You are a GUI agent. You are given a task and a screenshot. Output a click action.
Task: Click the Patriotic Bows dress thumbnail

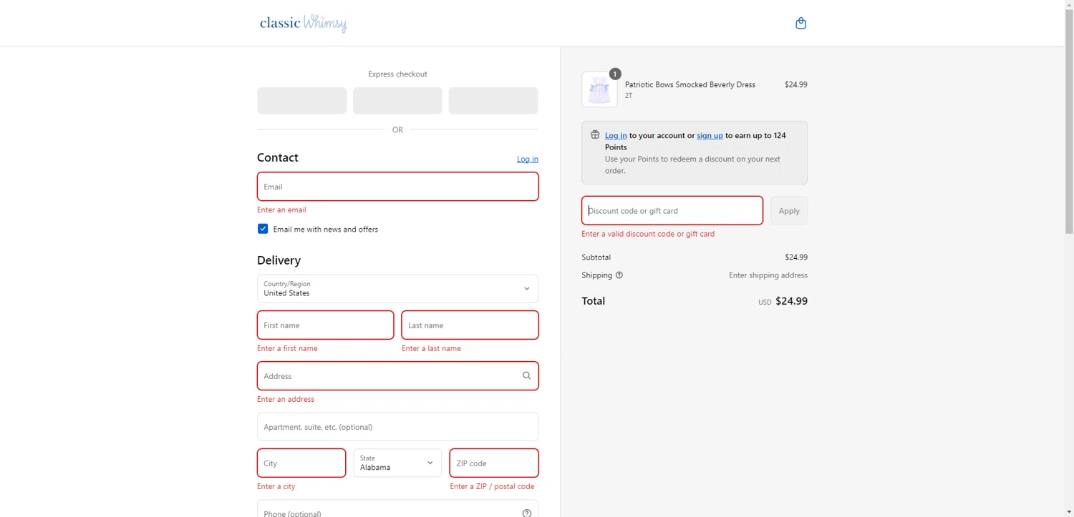coord(599,89)
